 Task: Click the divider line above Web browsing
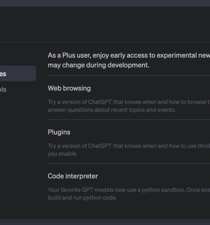click(x=129, y=75)
